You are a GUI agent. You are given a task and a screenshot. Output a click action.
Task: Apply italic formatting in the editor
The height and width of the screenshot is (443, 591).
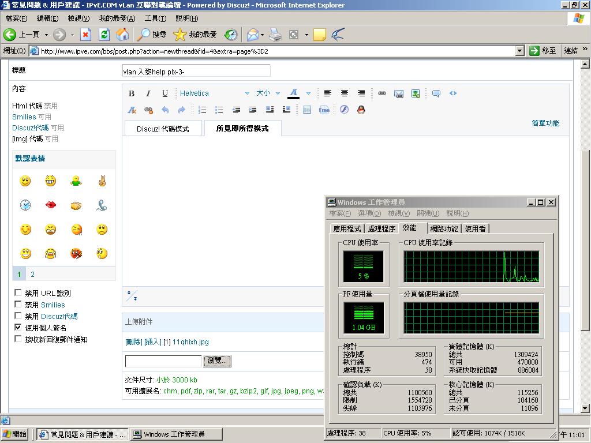(x=148, y=93)
